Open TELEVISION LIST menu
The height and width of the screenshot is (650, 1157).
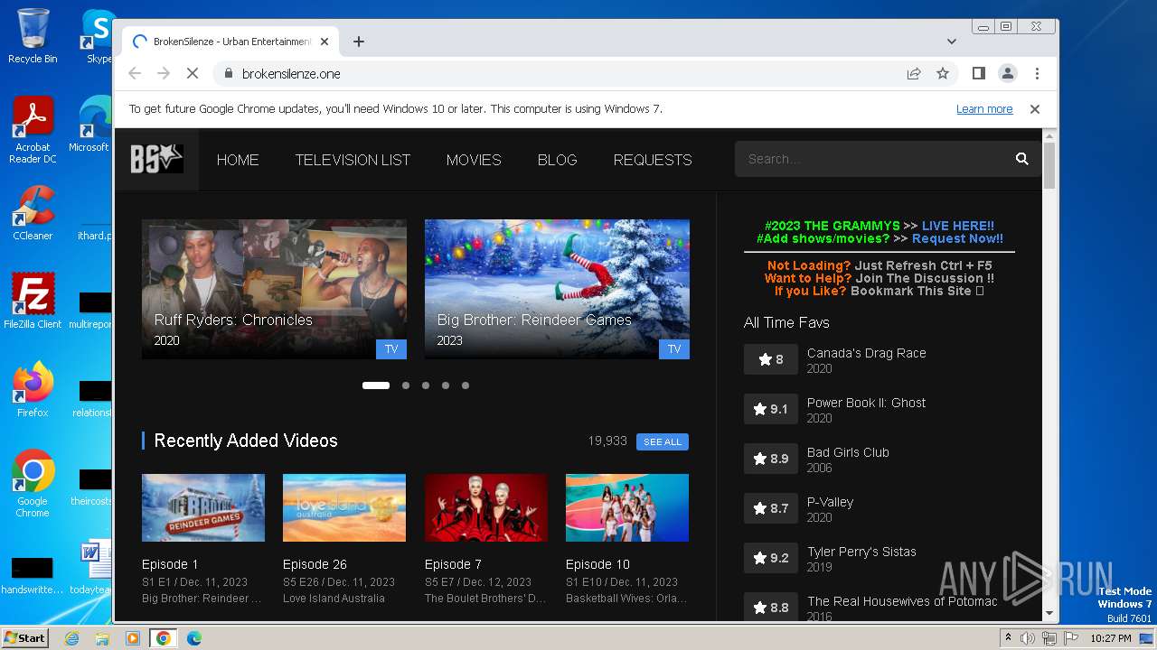point(353,160)
